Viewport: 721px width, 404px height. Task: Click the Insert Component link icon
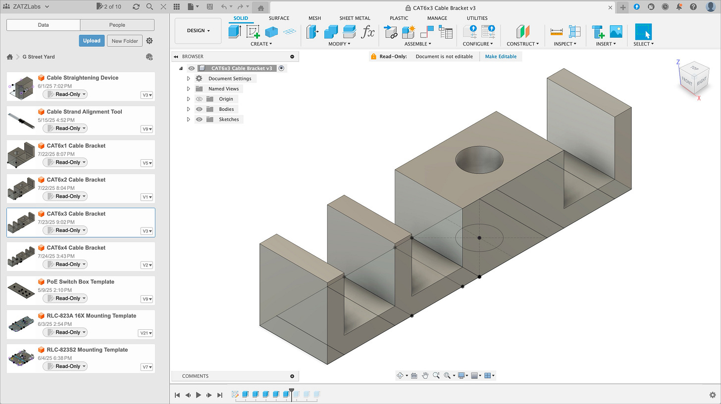[391, 32]
